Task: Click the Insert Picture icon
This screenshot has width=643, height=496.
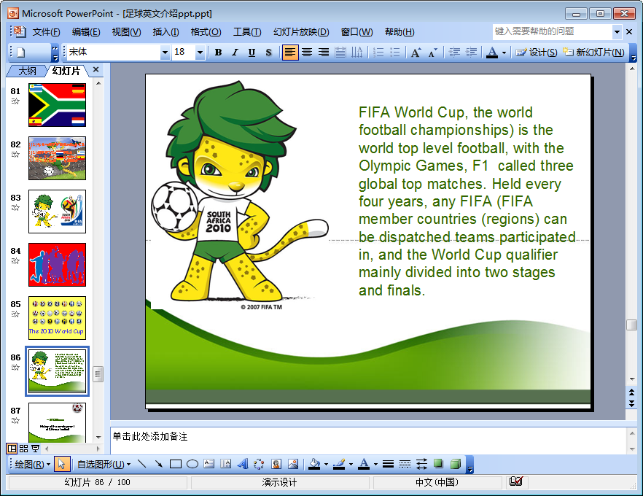Action: pos(293,464)
